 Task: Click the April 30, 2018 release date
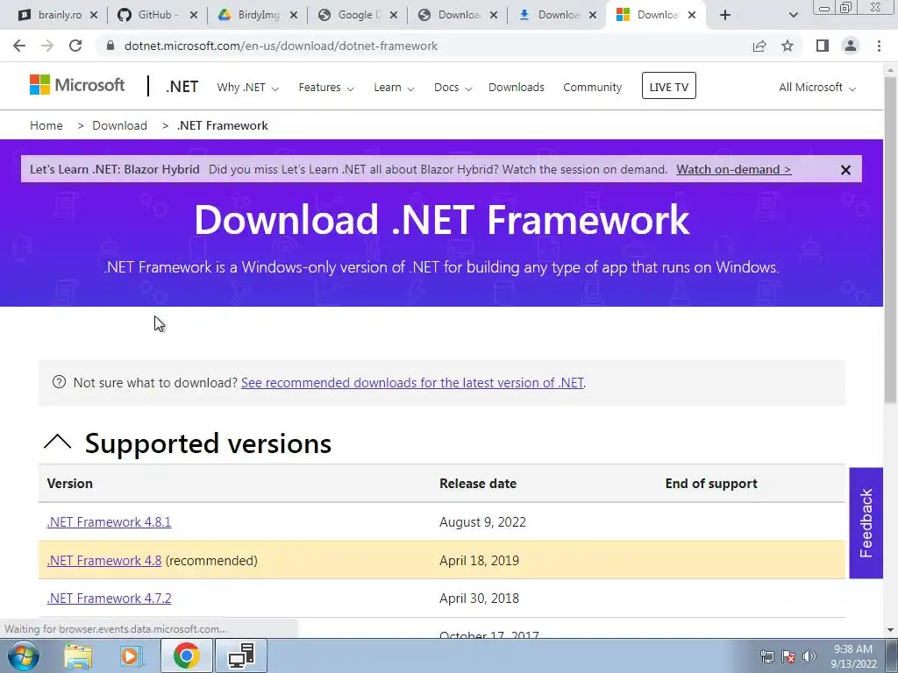click(480, 598)
